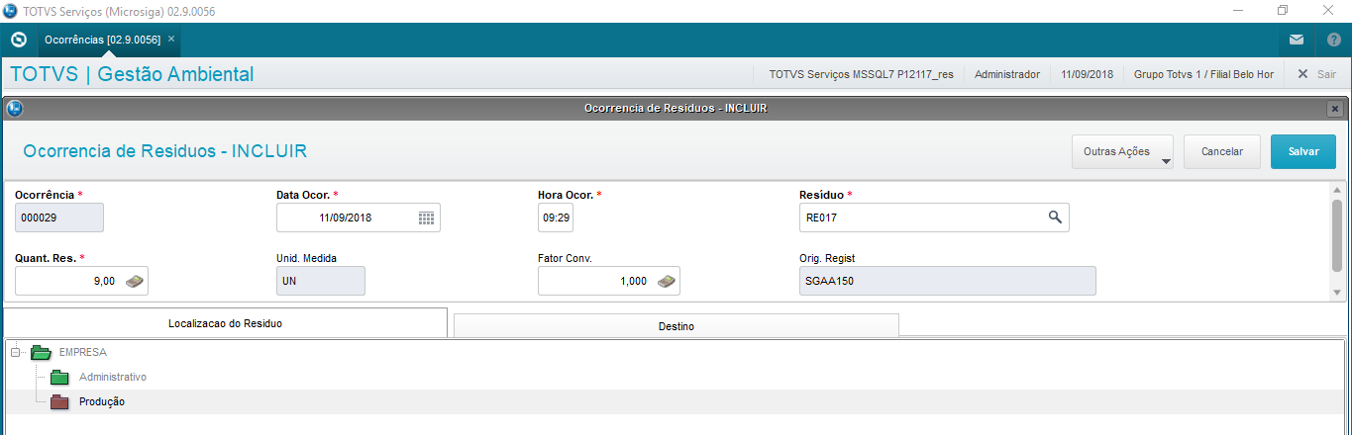
Task: Click the help question mark icon
Action: 1331,41
